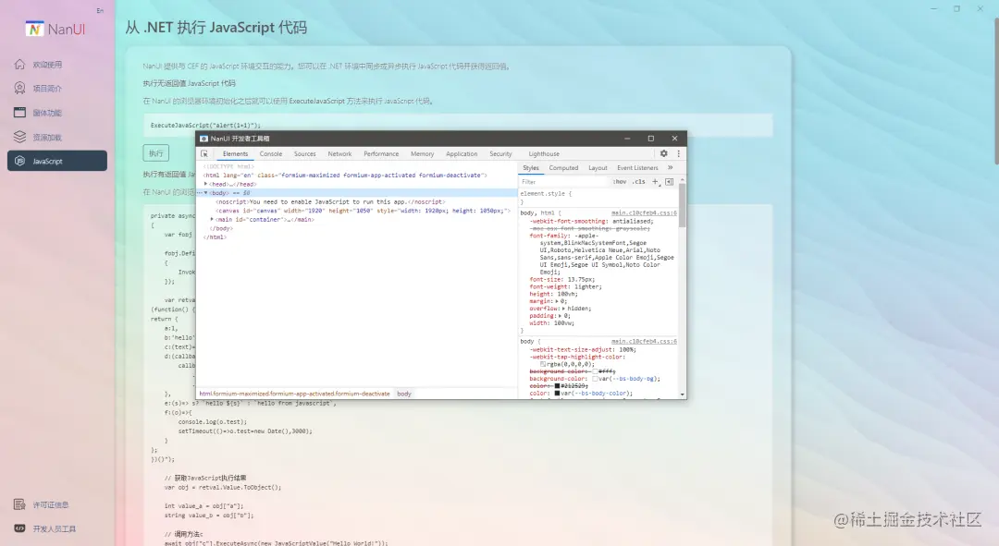Open the Sources tab

(304, 154)
